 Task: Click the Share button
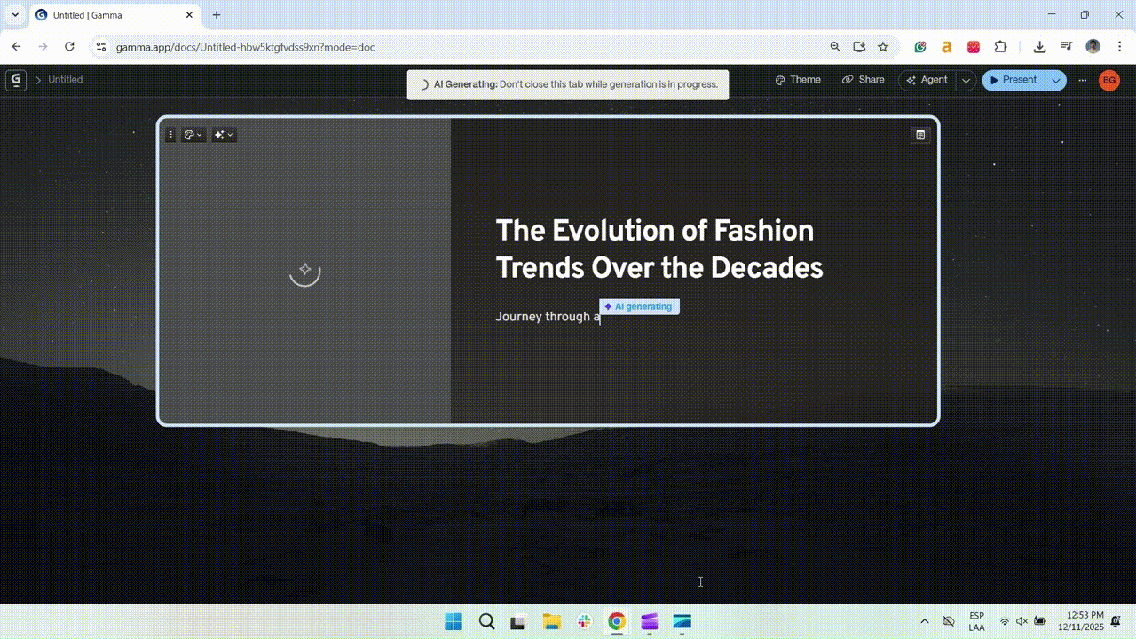(x=864, y=80)
